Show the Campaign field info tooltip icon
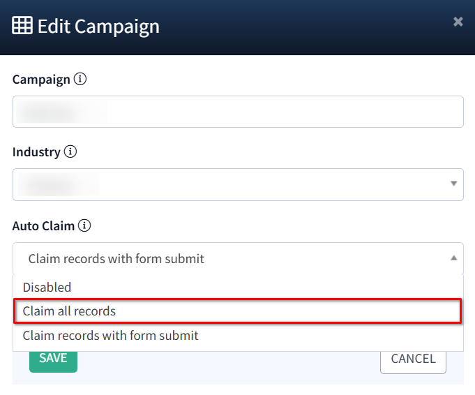 point(80,79)
